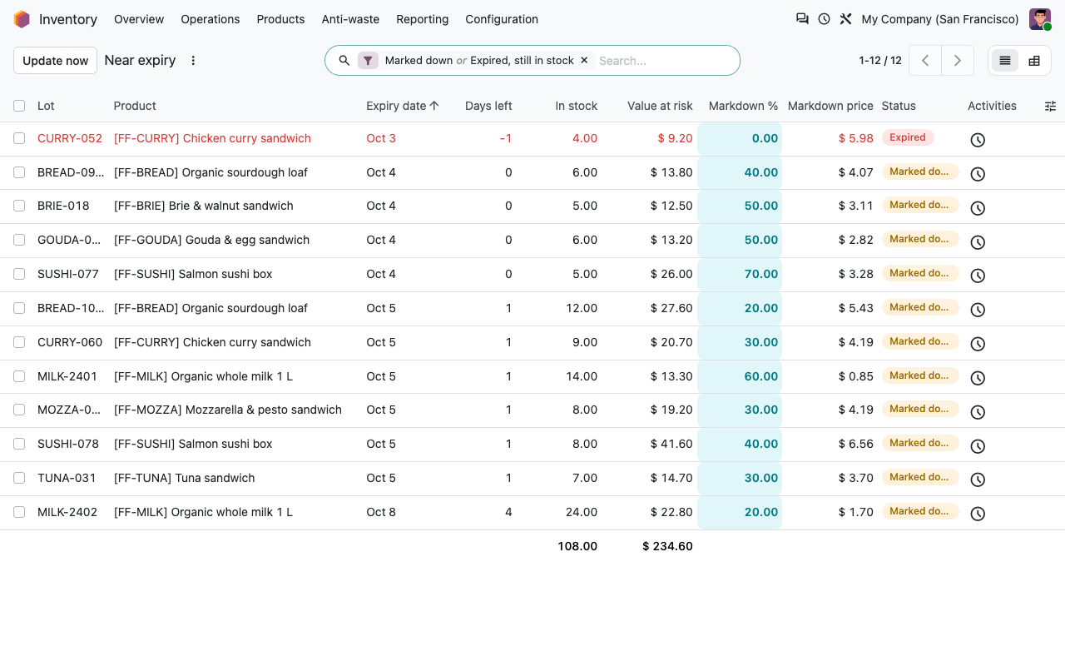
Task: Select the TUNA-031 row checkbox
Action: tap(19, 478)
